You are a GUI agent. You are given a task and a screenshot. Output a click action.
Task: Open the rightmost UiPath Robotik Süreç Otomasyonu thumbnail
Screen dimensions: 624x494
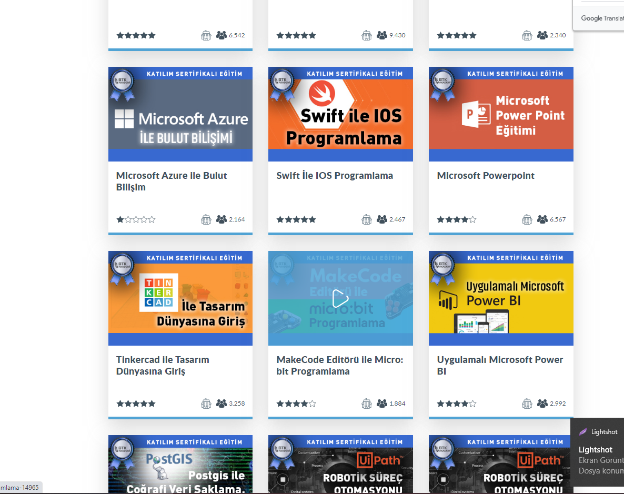[x=501, y=464]
